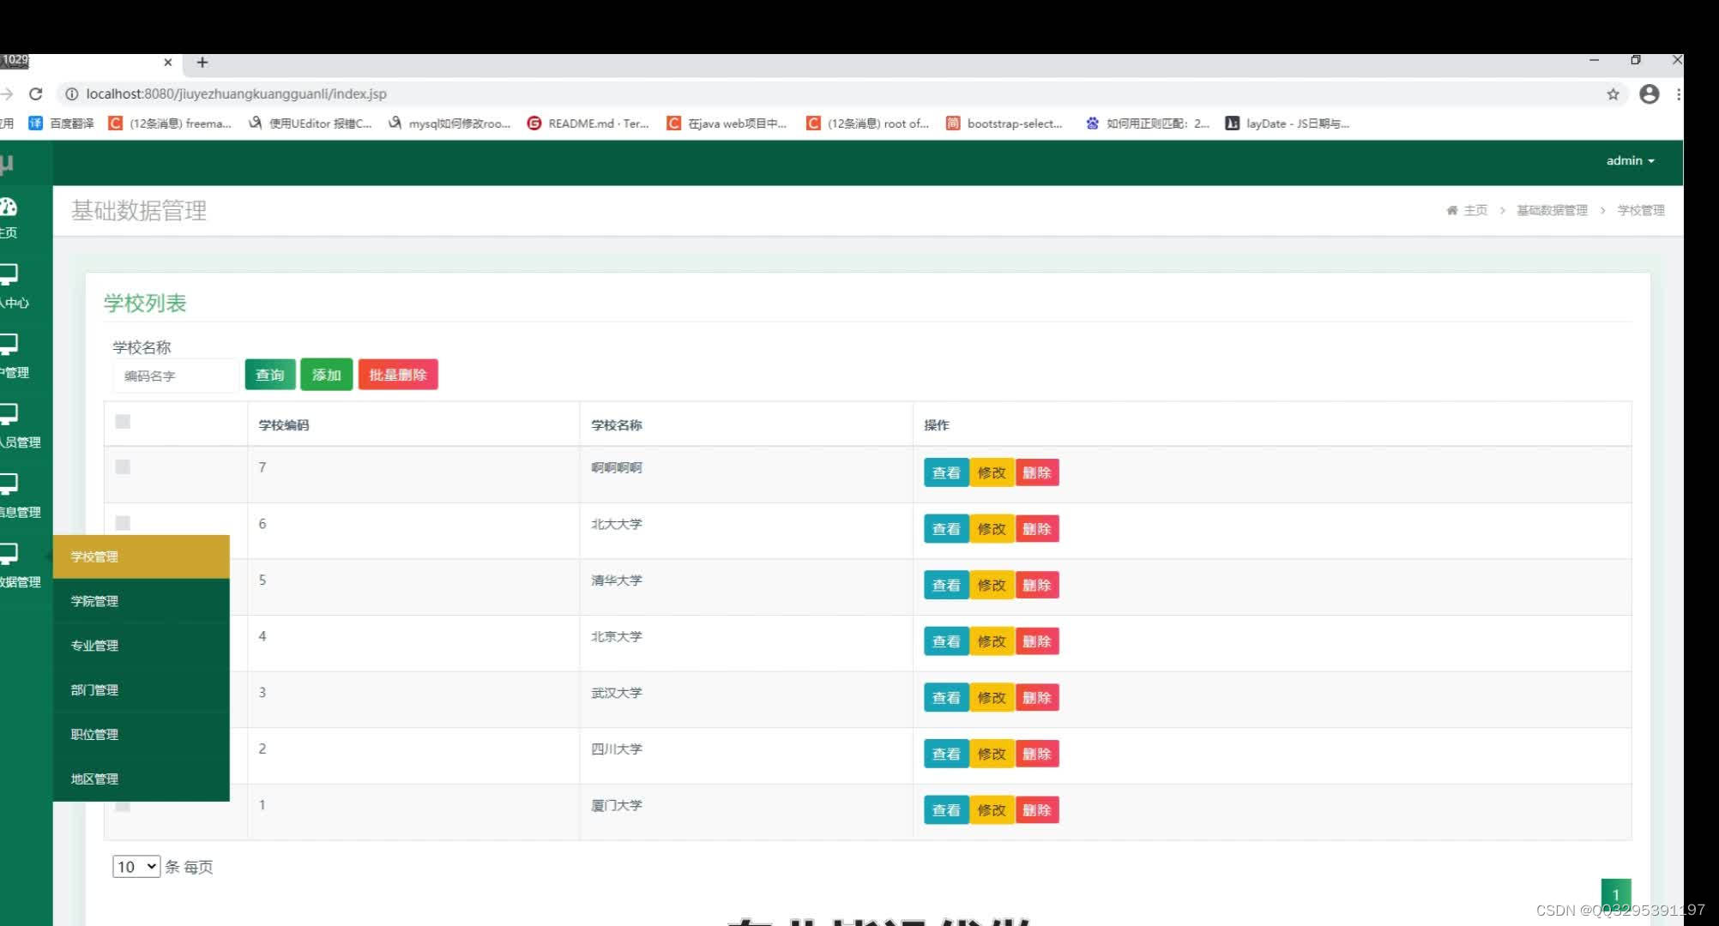Open the freema... CSDN bookmark
This screenshot has height=926, width=1719.
pos(170,123)
